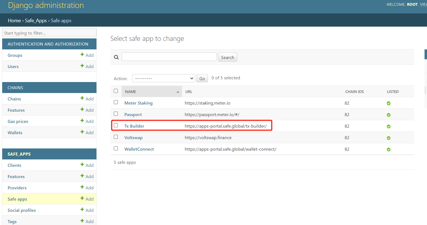Open the Action dropdown
The height and width of the screenshot is (225, 427).
[x=163, y=78]
